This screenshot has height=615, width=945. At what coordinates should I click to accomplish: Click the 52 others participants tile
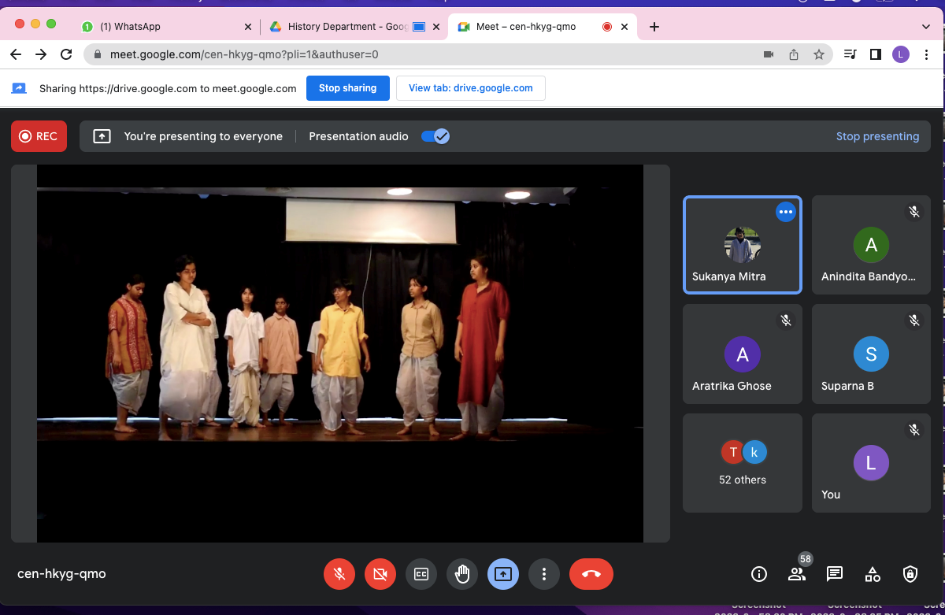pyautogui.click(x=743, y=463)
